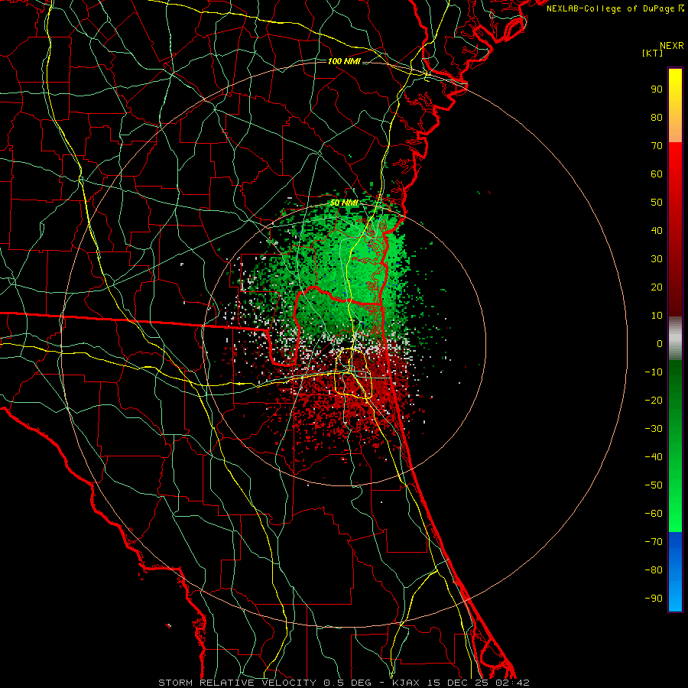Click the 30 value on velocity scale

point(657,259)
